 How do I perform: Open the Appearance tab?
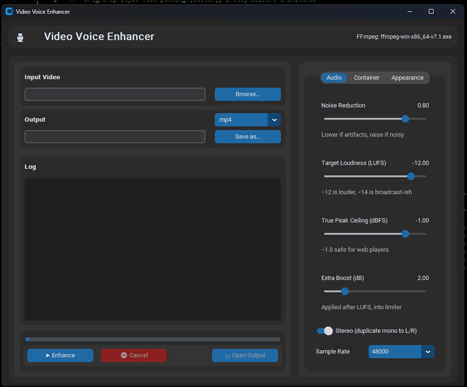point(407,77)
